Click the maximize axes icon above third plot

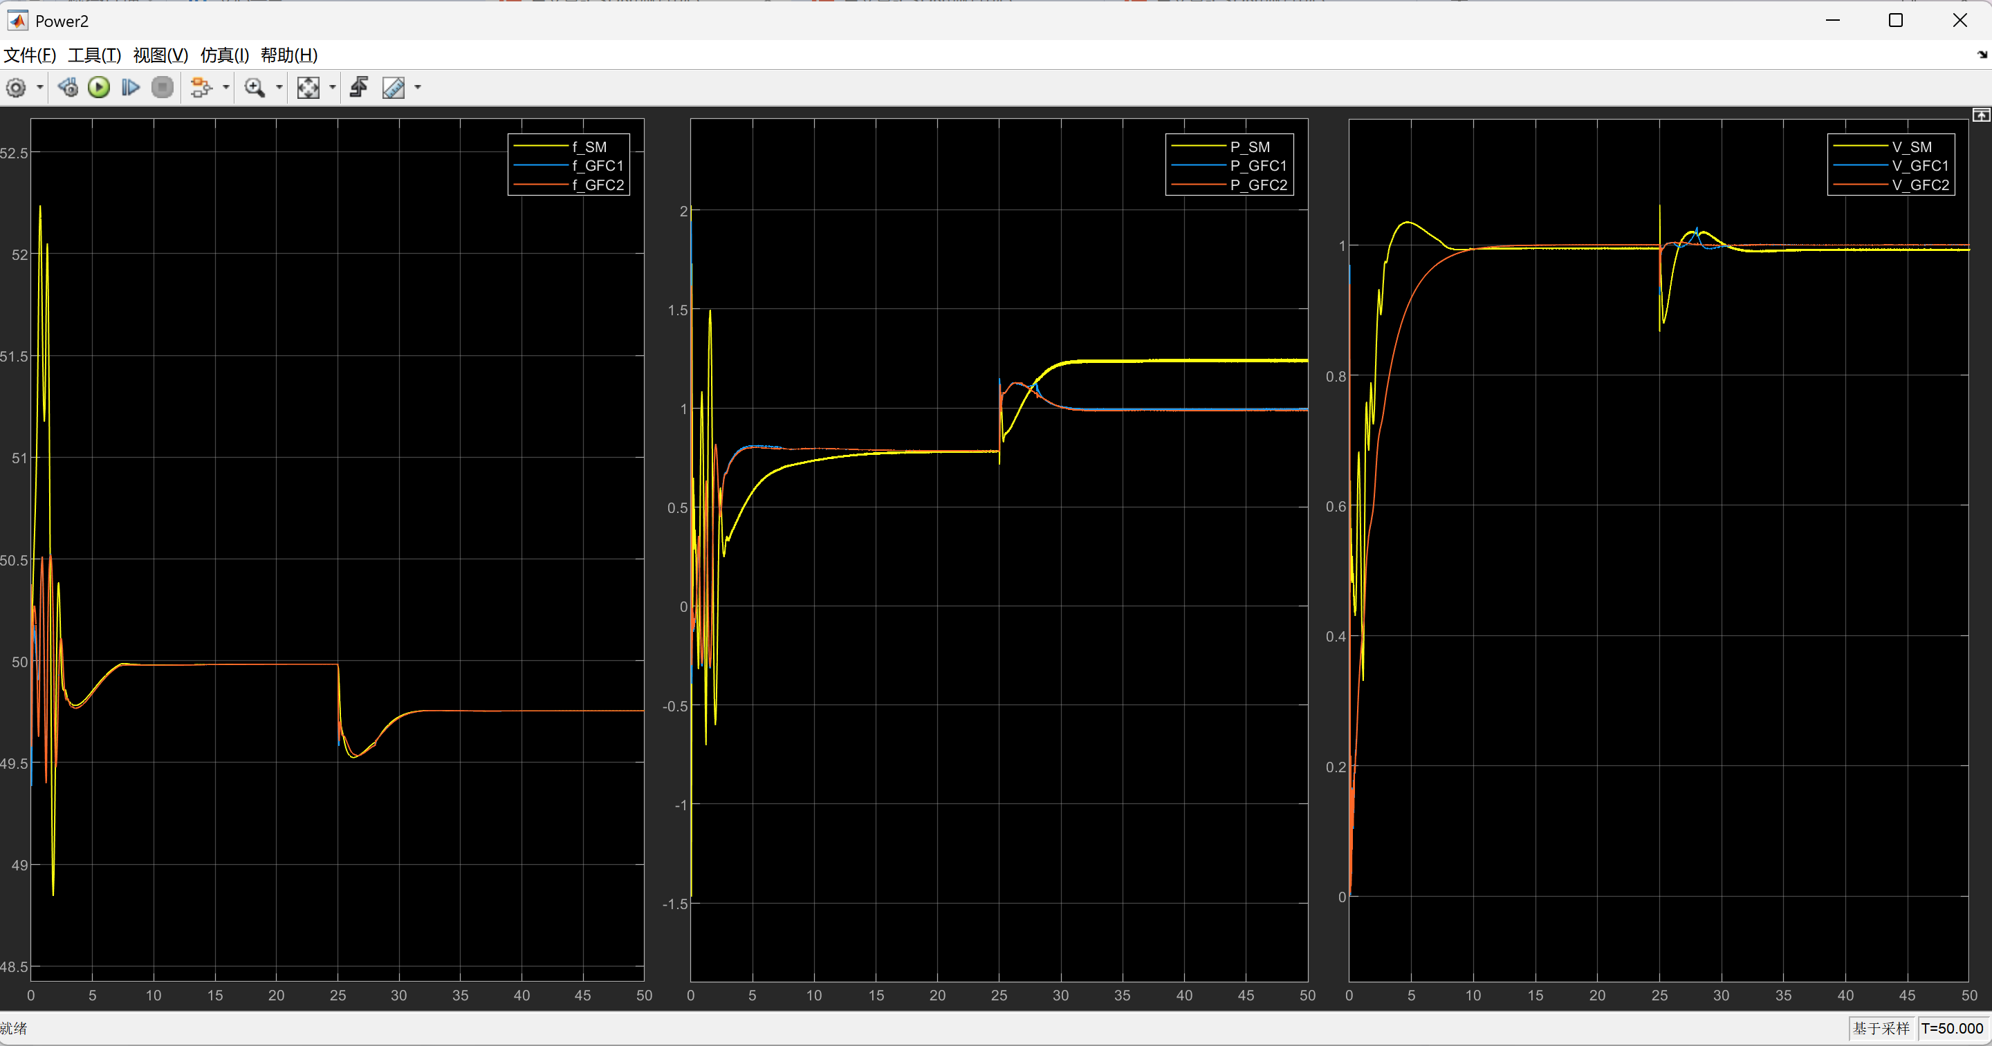click(x=1980, y=115)
